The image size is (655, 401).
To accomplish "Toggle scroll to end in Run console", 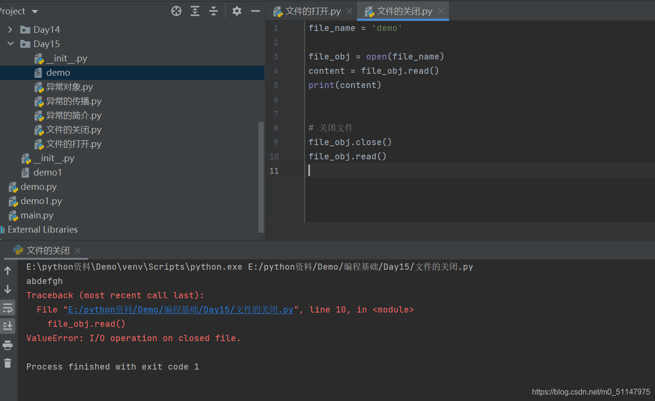I will [8, 326].
